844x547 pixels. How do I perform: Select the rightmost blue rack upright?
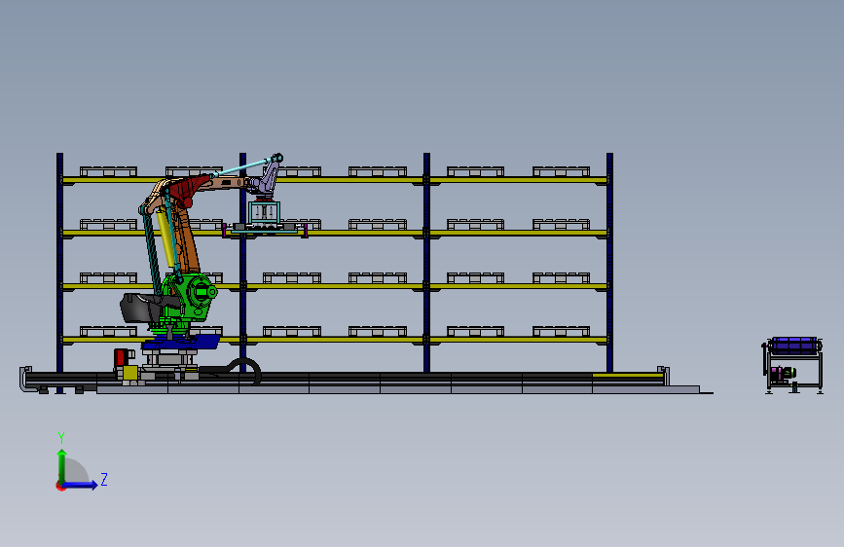pos(609,263)
